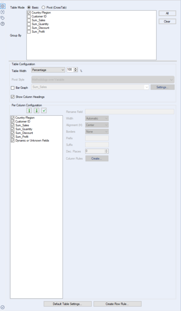This screenshot has height=311, width=181.
Task: Open the Borders None dropdown
Action: (97, 132)
